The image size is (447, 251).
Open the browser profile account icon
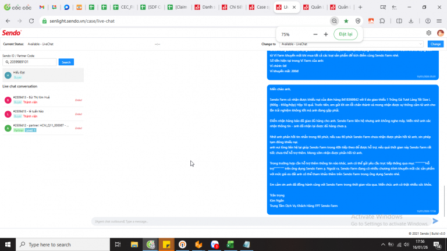point(428,21)
